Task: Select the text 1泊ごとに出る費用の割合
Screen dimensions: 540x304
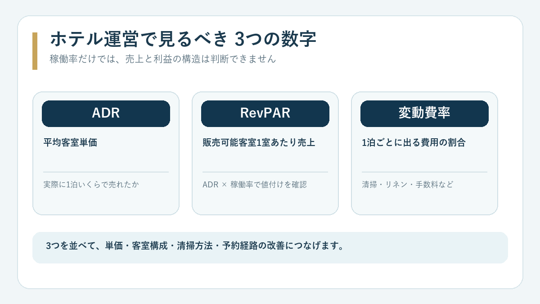Action: (414, 143)
